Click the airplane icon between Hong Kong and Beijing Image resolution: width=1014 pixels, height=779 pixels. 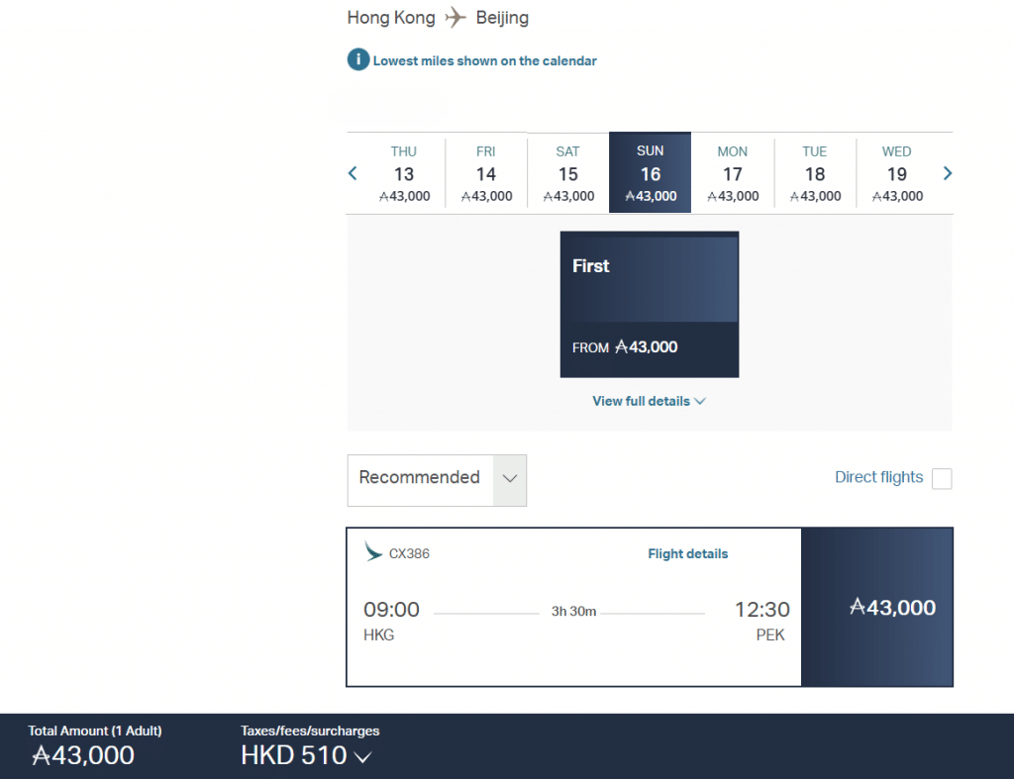point(456,18)
